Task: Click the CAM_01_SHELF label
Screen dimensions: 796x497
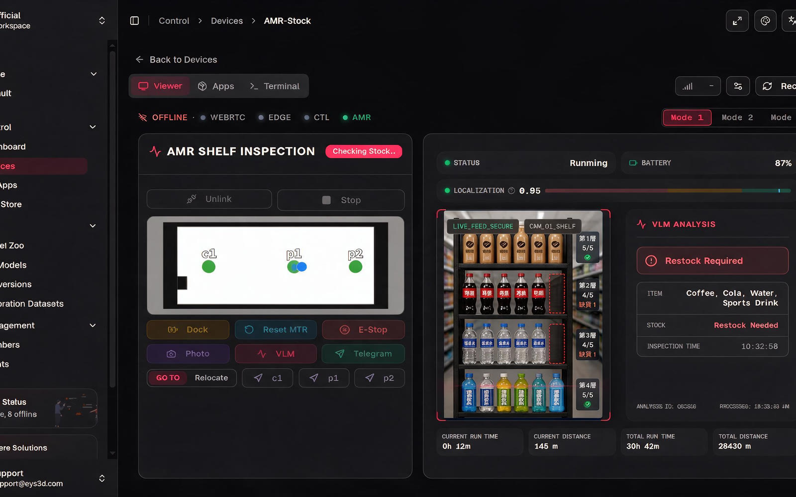Action: 552,226
